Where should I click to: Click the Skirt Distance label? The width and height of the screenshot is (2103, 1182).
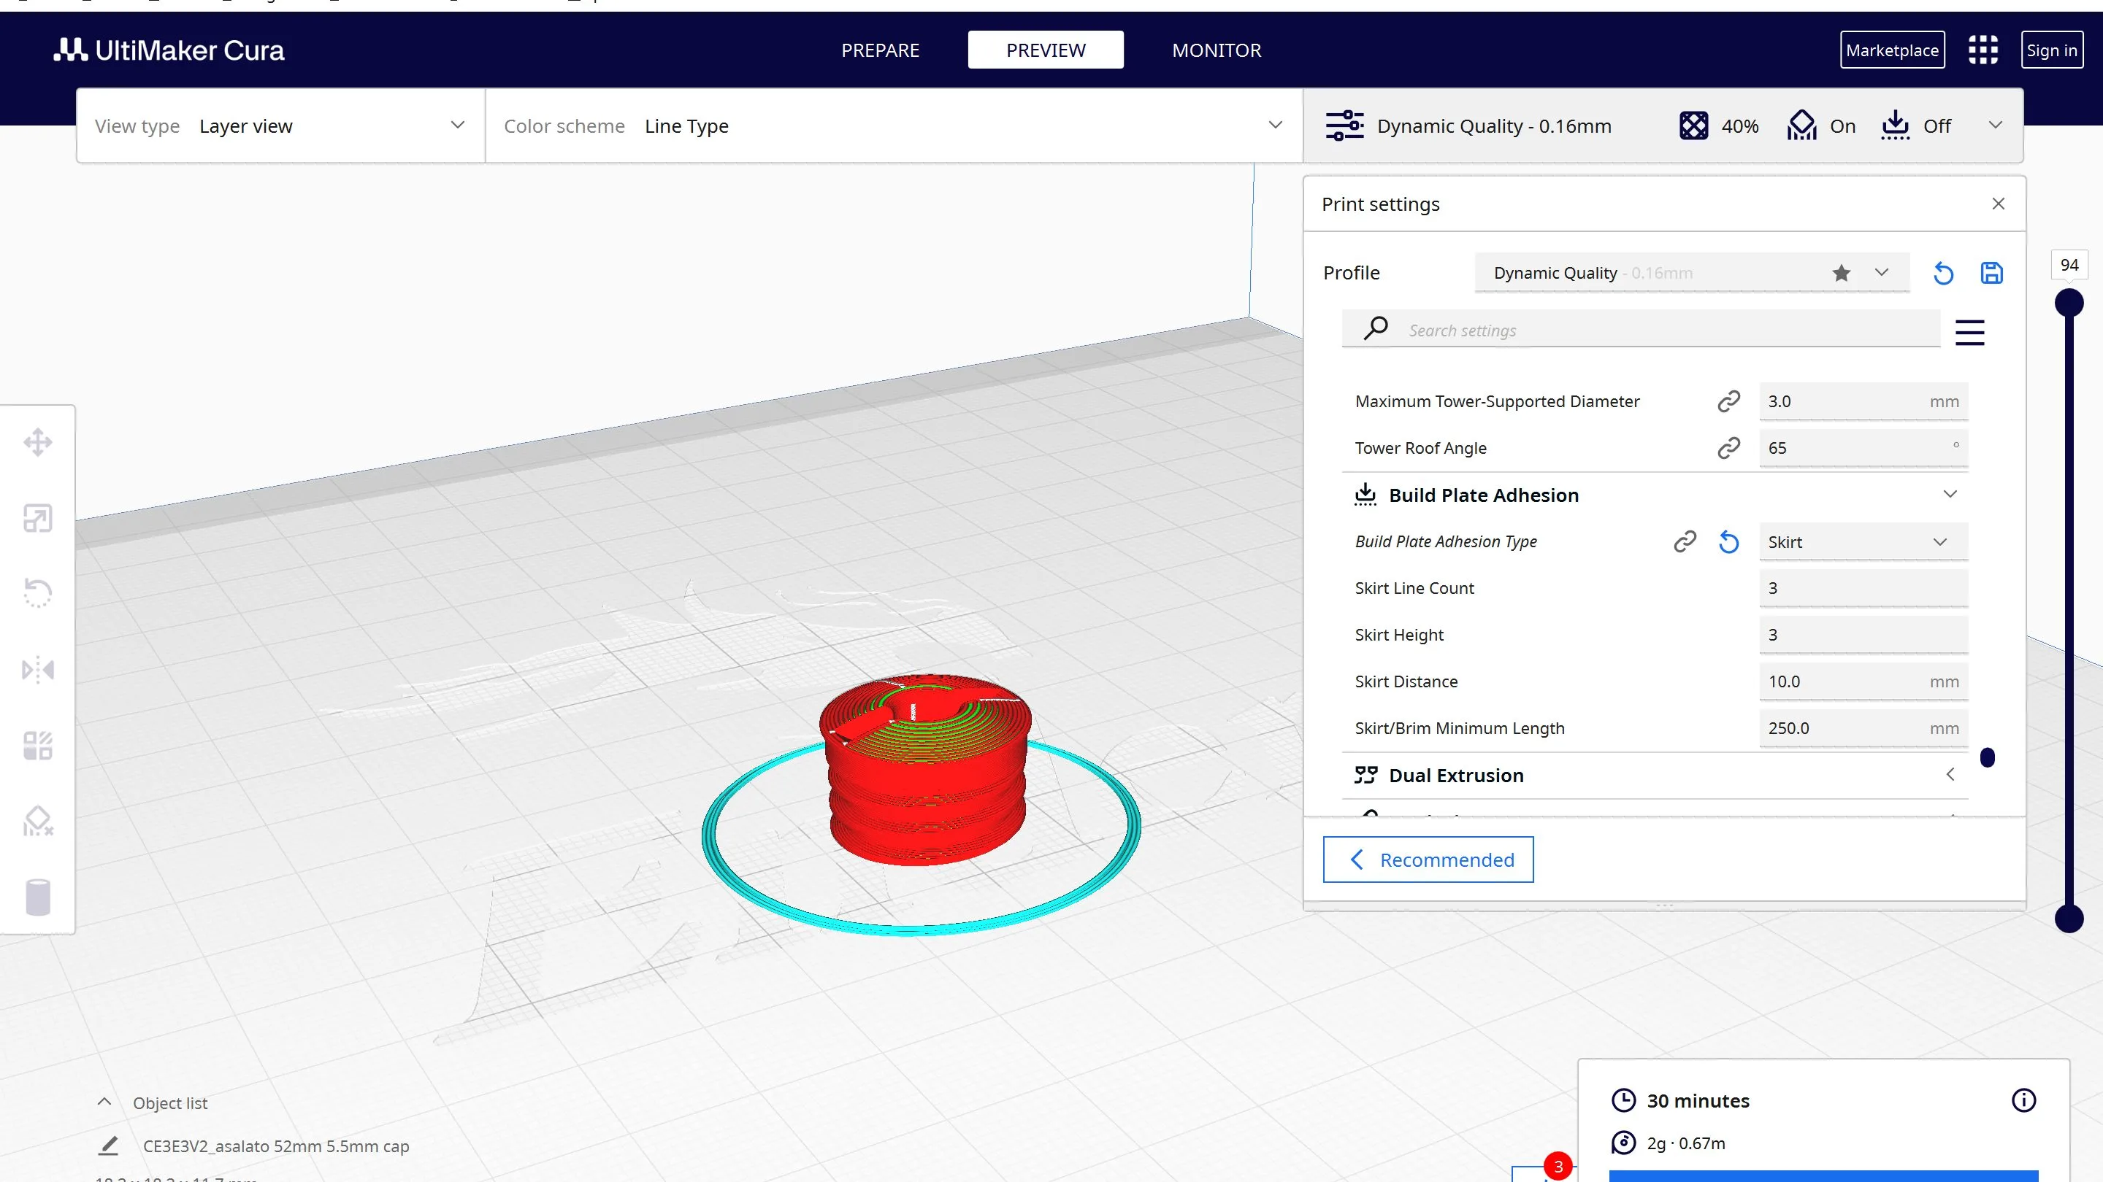pos(1406,681)
